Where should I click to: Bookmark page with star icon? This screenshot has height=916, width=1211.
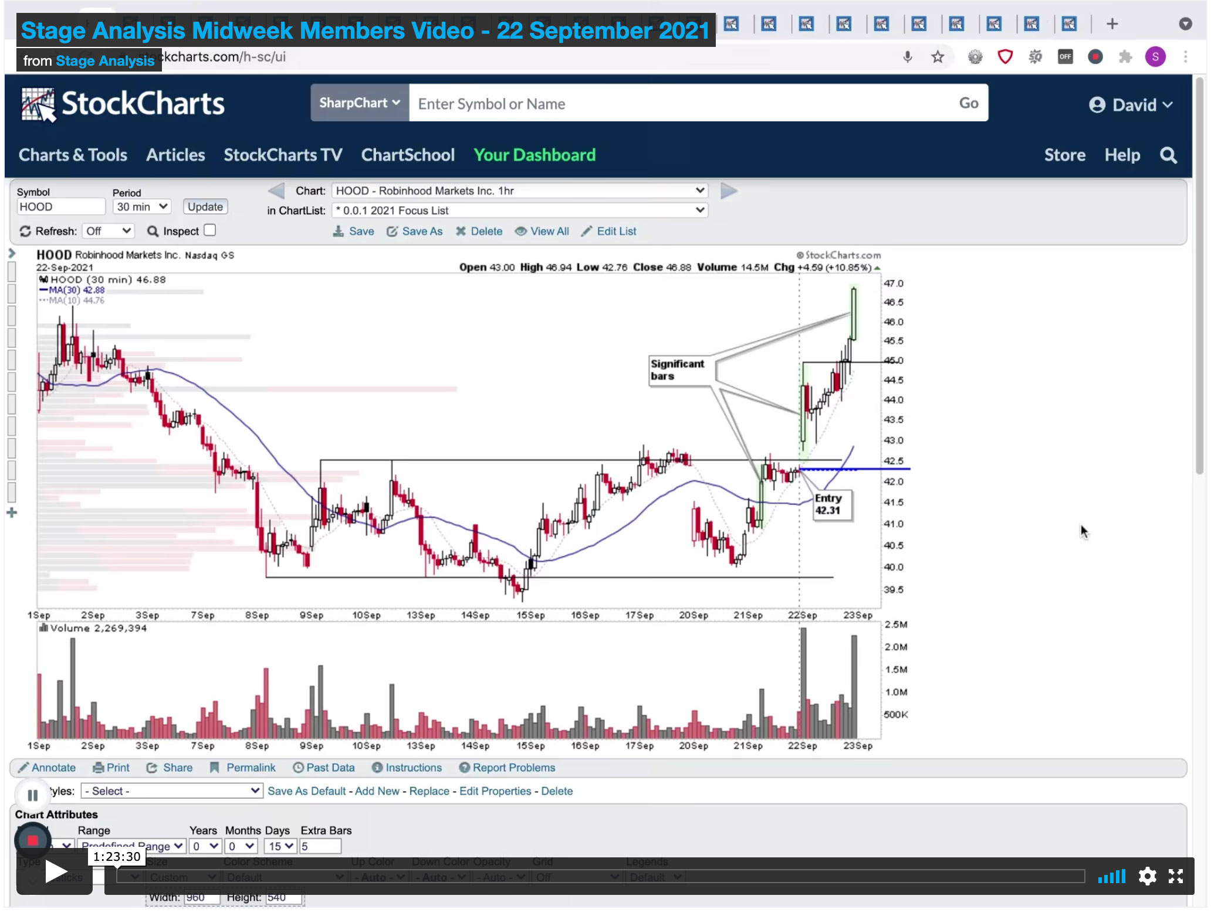pyautogui.click(x=938, y=57)
